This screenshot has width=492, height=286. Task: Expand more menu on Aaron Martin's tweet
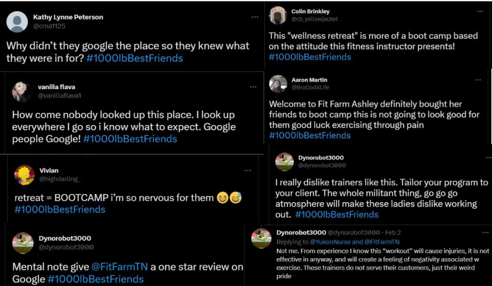pyautogui.click(x=478, y=80)
